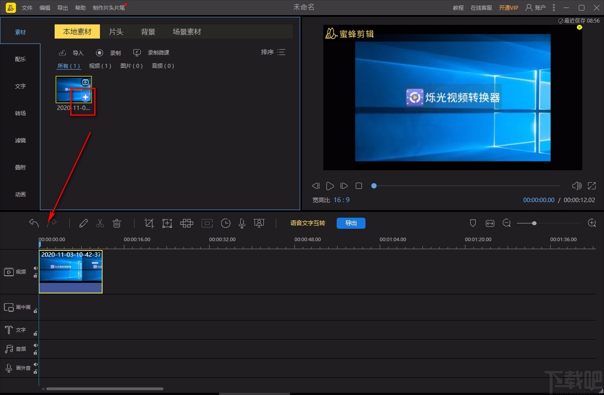Click the 语音文字互转 link
This screenshot has width=604, height=395.
pyautogui.click(x=308, y=223)
